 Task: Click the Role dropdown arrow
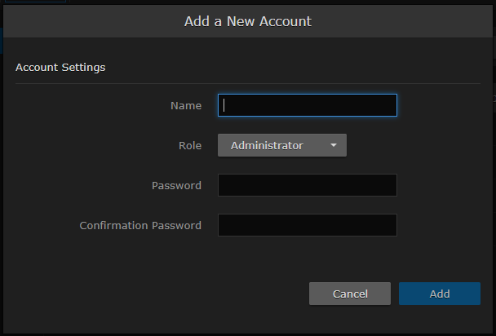(x=334, y=146)
